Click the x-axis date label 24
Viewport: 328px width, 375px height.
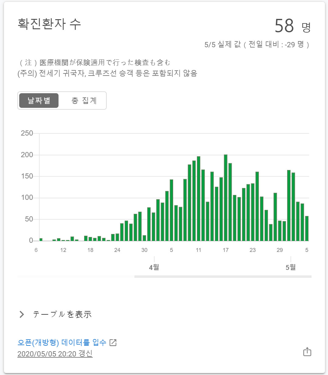coord(117,250)
